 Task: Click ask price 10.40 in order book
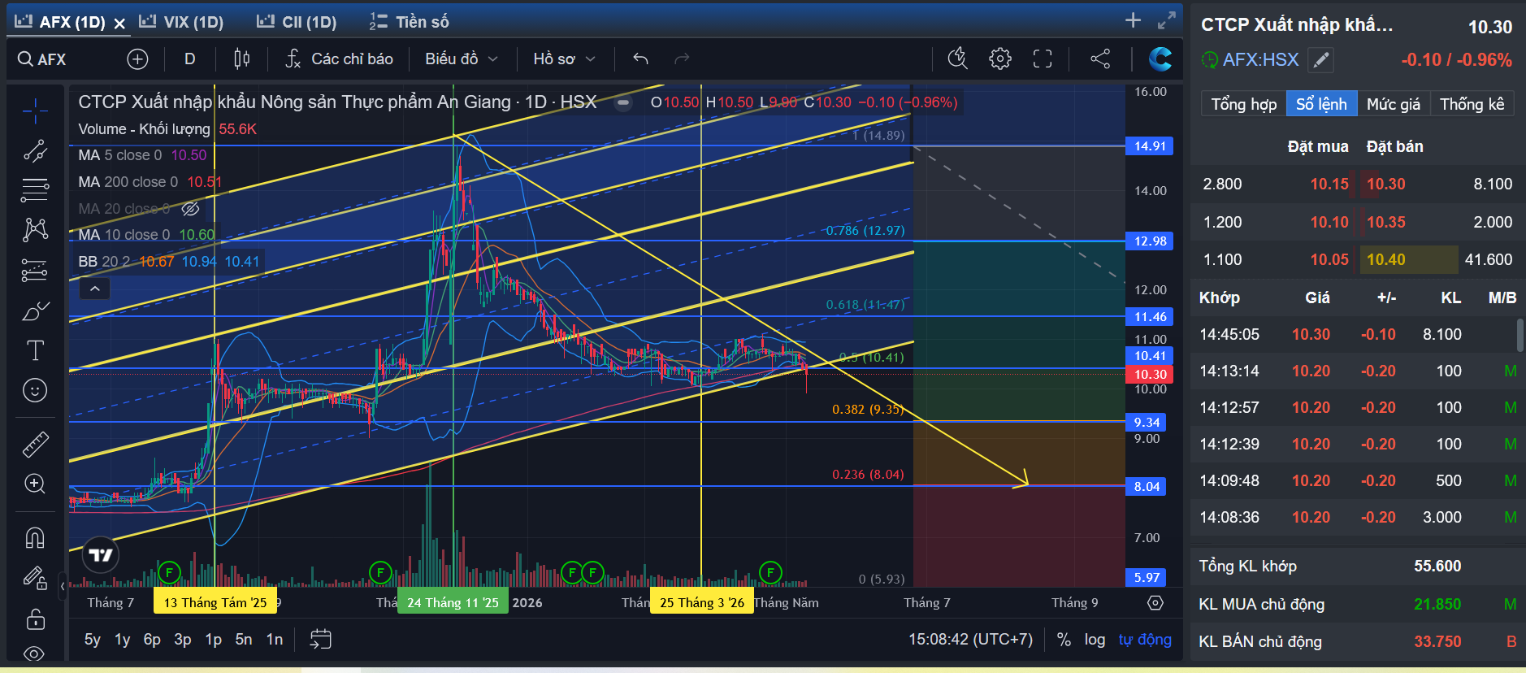tap(1386, 259)
